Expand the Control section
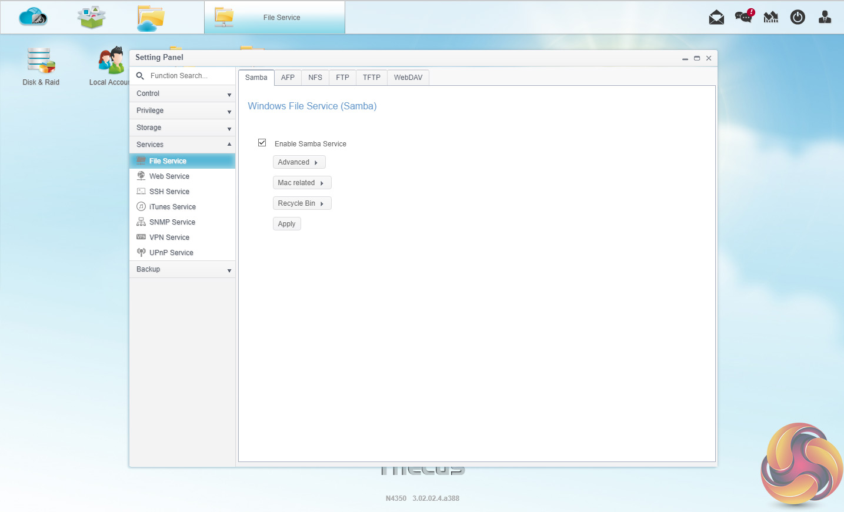Image resolution: width=844 pixels, height=512 pixels. pyautogui.click(x=182, y=94)
